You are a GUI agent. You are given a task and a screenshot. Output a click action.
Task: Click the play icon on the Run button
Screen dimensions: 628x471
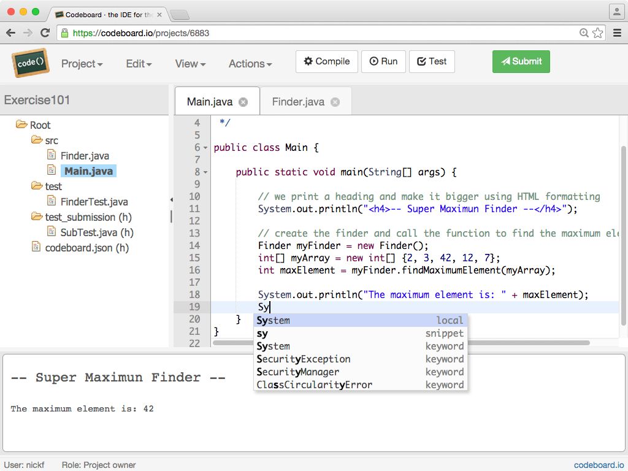(374, 61)
